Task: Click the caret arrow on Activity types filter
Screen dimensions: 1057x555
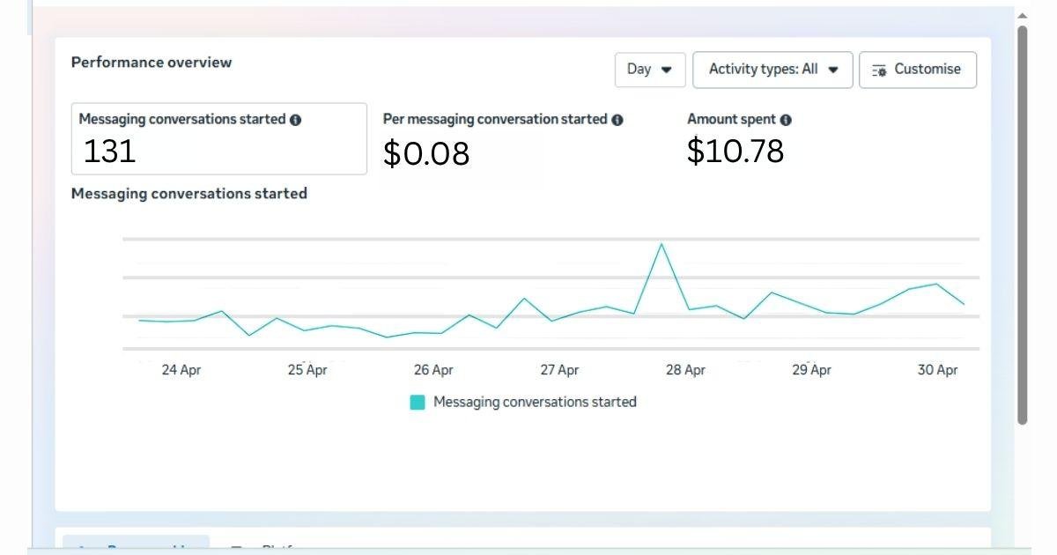Action: coord(833,69)
